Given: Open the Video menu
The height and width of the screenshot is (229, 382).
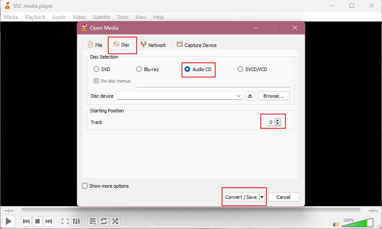Looking at the screenshot, I should (79, 17).
